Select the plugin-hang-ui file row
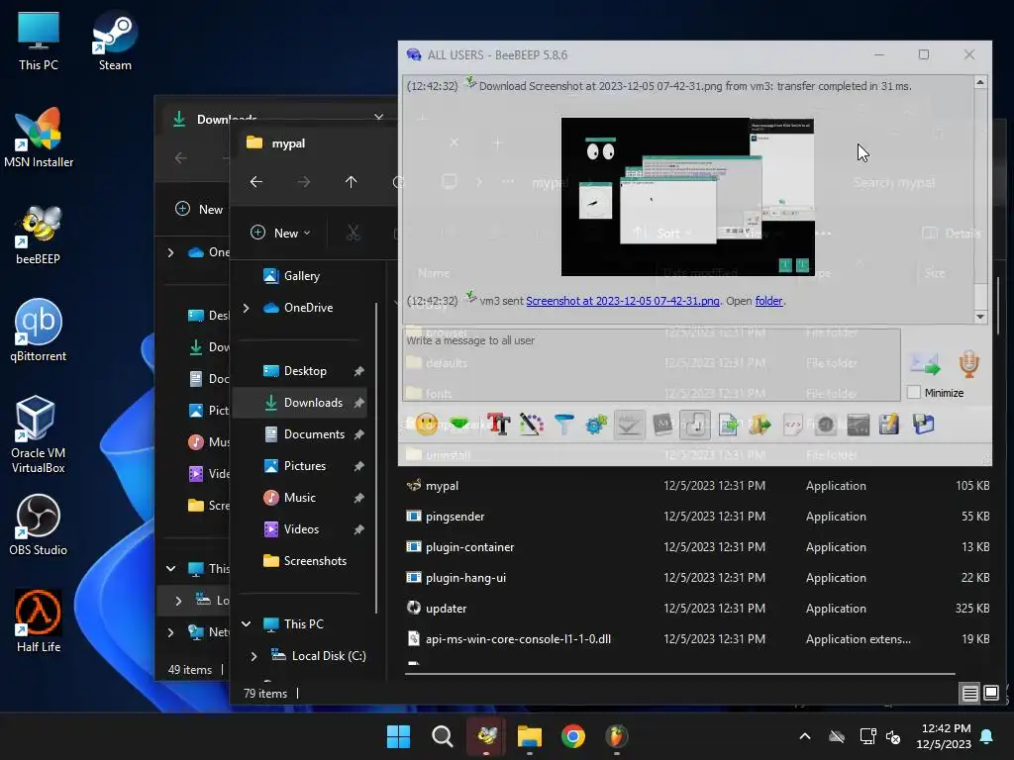Viewport: 1014px width, 760px height. 696,578
